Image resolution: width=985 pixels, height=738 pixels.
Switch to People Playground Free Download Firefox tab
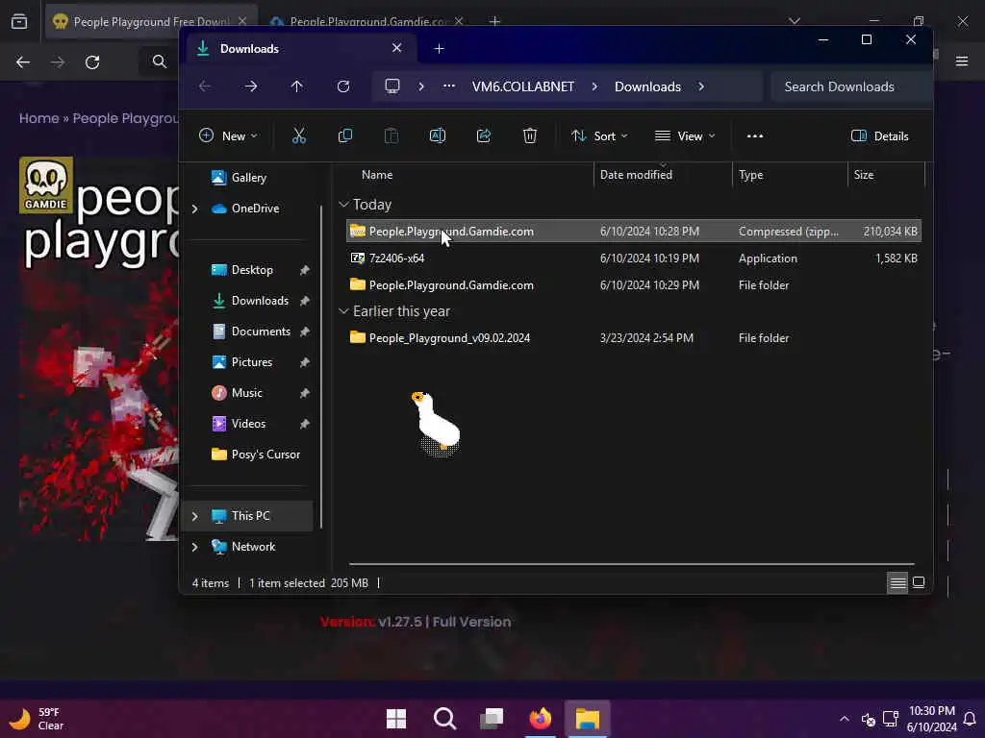[151, 21]
